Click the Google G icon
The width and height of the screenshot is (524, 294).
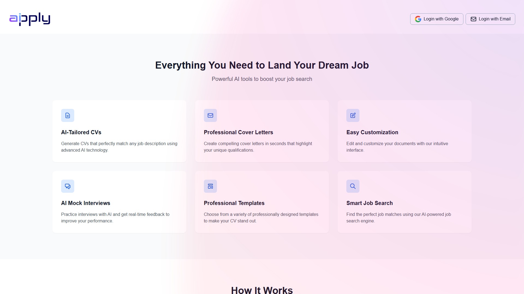(x=418, y=19)
